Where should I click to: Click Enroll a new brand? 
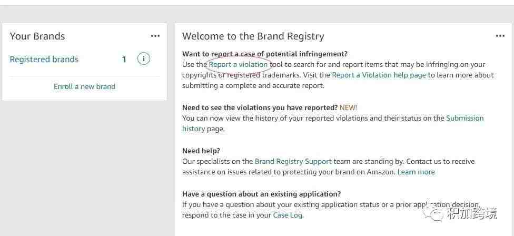pyautogui.click(x=84, y=86)
